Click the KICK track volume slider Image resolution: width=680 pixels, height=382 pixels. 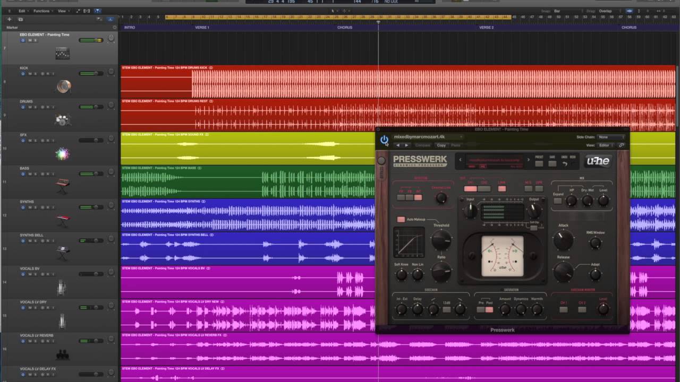(x=91, y=73)
